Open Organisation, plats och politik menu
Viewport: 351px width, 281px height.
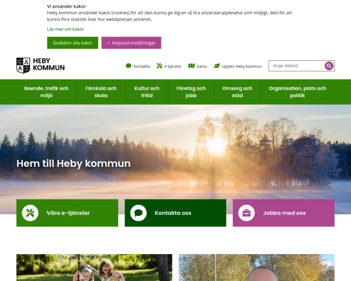tap(298, 92)
